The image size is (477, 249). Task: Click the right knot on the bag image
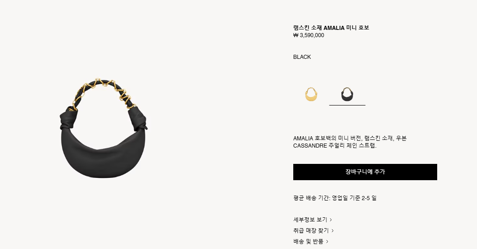(x=137, y=120)
